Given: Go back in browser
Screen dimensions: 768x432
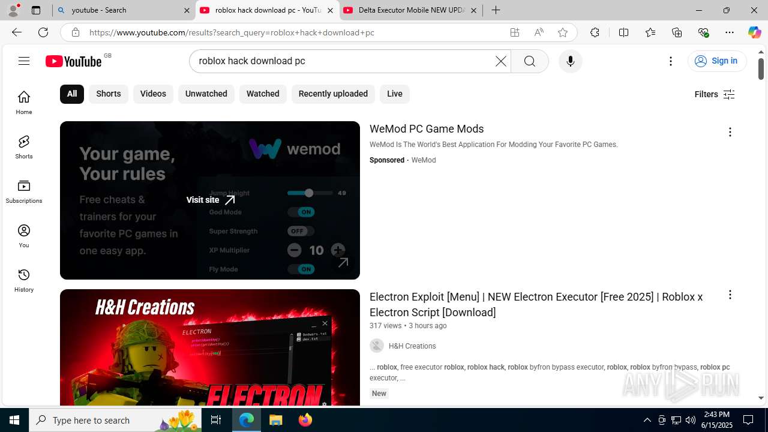Looking at the screenshot, I should click(x=17, y=32).
